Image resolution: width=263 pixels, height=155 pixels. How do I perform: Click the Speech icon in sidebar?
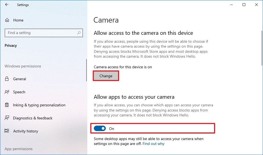pos(7,92)
